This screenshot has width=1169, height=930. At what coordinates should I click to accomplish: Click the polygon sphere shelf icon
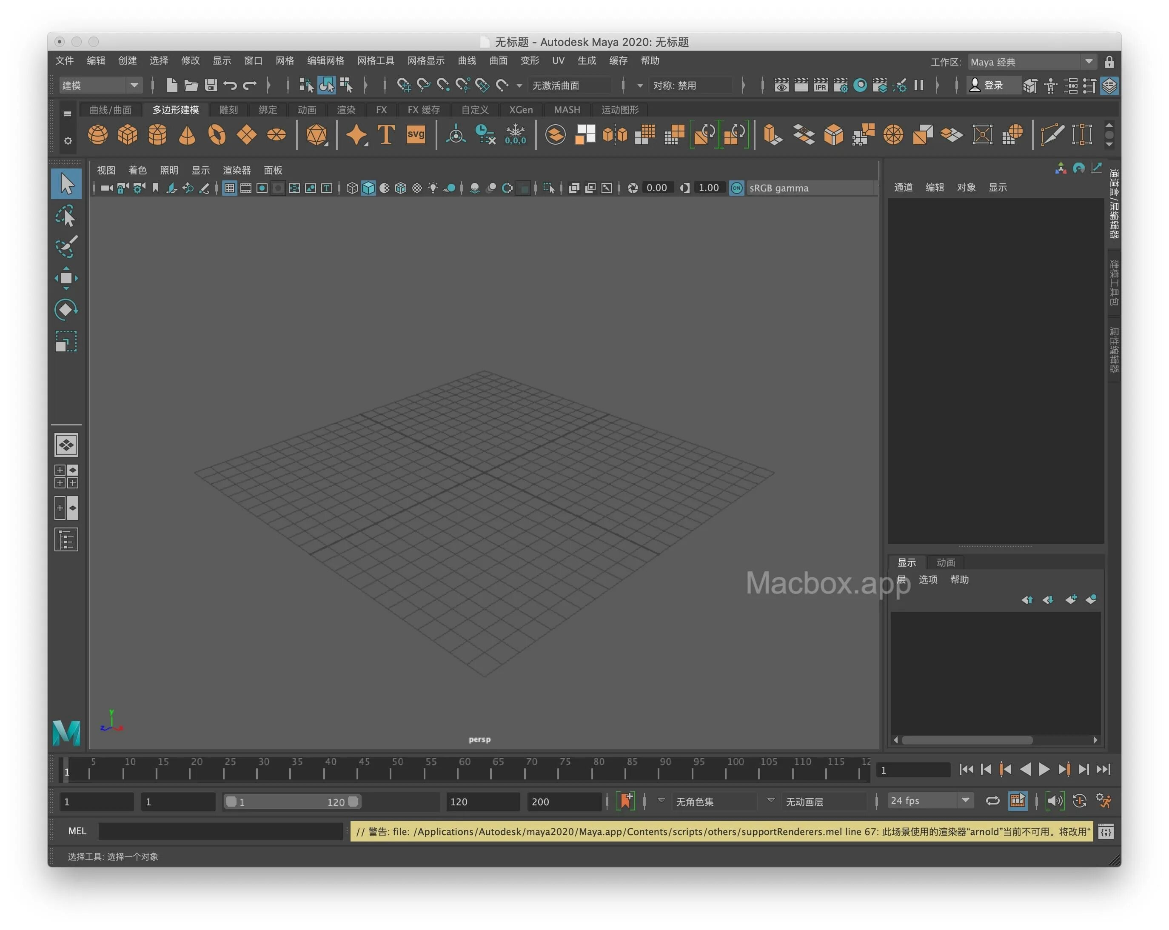click(97, 134)
